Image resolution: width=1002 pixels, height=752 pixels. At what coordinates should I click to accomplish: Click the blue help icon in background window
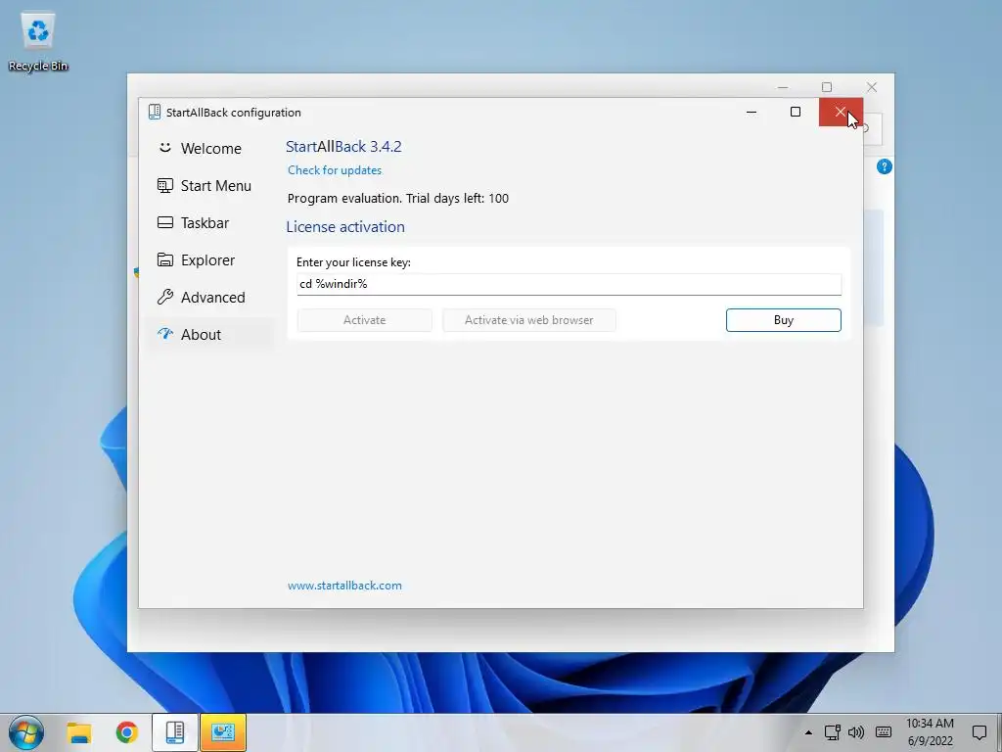point(885,166)
